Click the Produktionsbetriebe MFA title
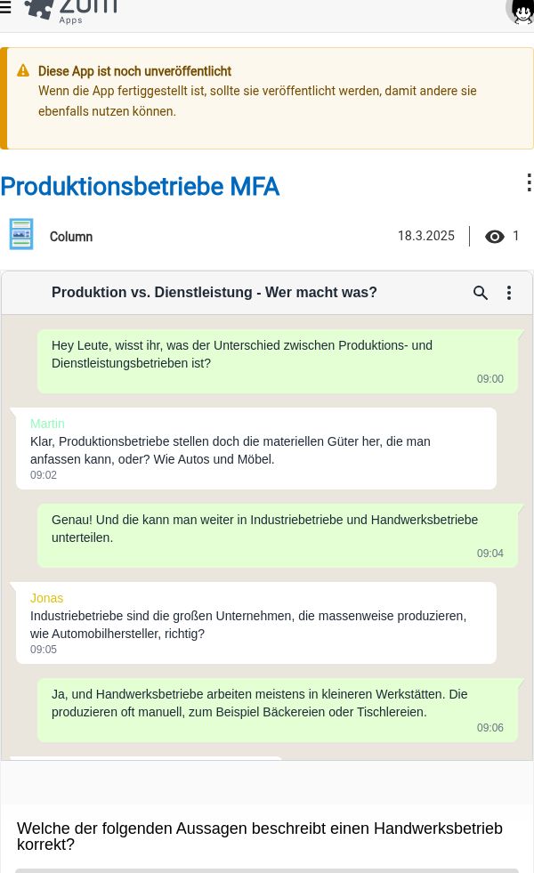534x873 pixels. [140, 187]
